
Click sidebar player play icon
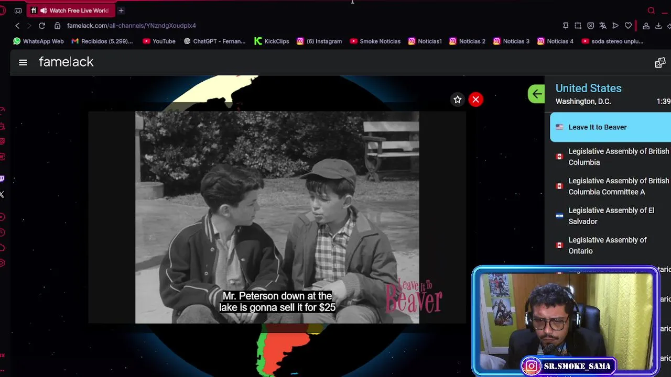coord(3,217)
